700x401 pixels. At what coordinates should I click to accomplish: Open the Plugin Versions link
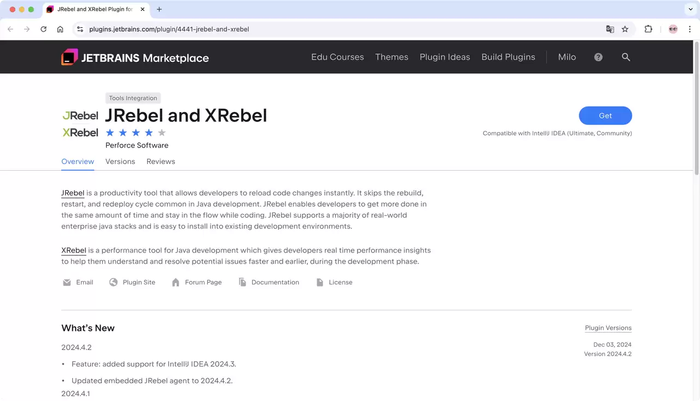pyautogui.click(x=608, y=328)
